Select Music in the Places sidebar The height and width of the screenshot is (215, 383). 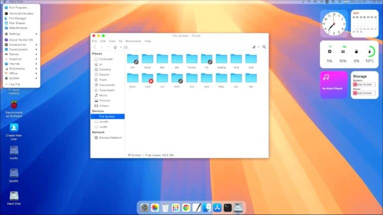(108, 96)
